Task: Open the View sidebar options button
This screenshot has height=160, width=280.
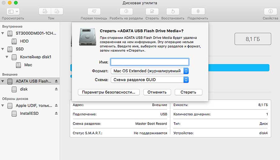Action: point(13,11)
